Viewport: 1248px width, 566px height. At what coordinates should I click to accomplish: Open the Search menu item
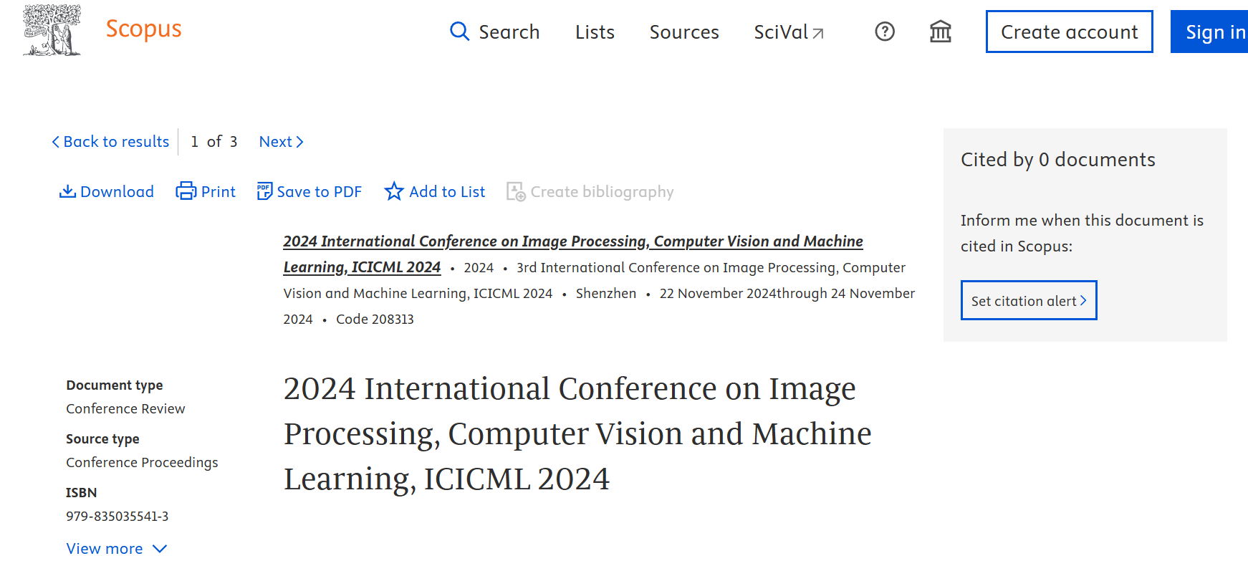point(509,32)
